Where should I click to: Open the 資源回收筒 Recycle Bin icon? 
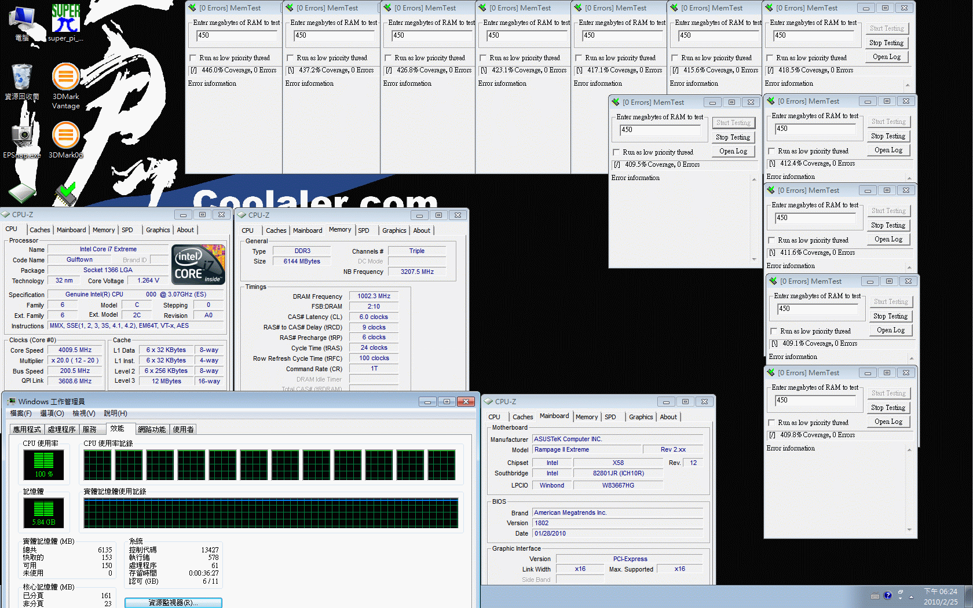pyautogui.click(x=22, y=81)
